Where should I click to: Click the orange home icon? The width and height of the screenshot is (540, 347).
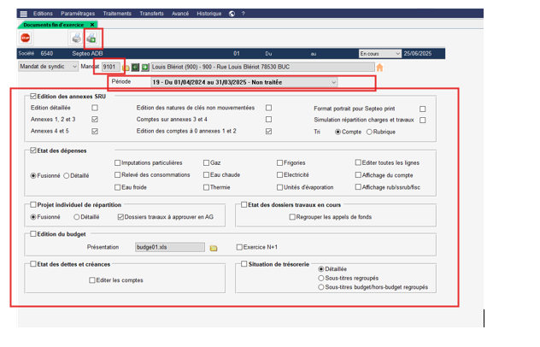click(x=379, y=67)
